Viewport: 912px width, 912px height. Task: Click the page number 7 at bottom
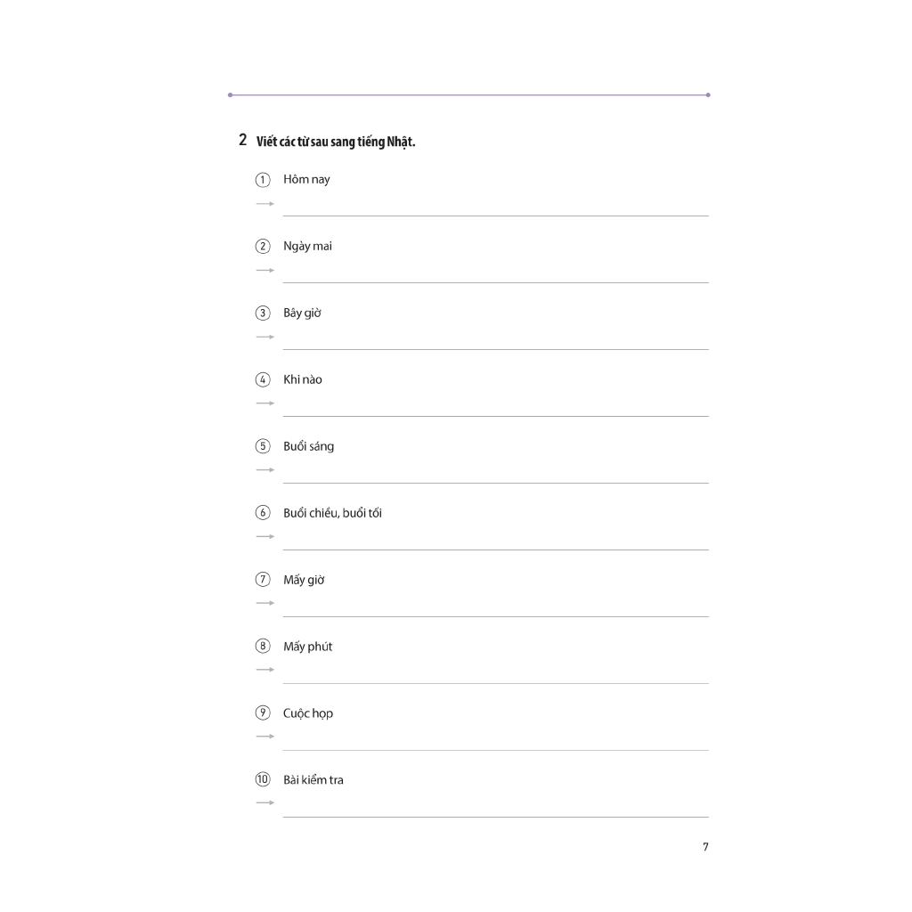[x=705, y=847]
